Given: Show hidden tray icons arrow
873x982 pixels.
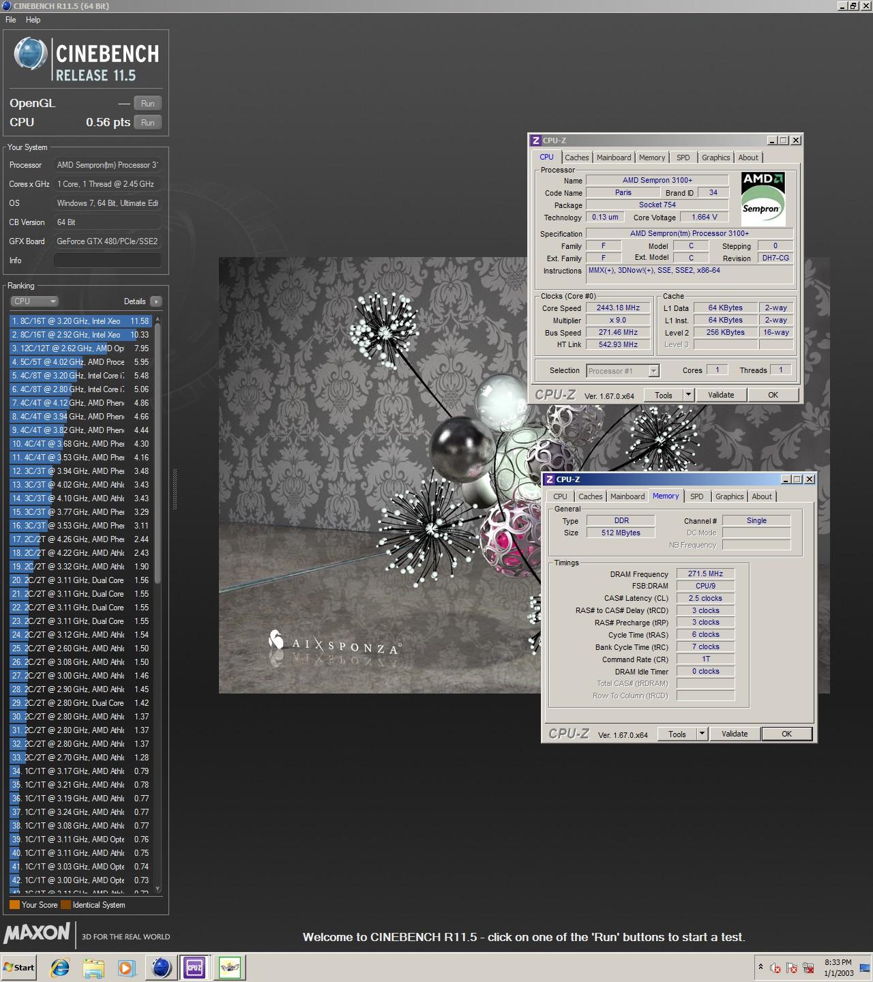Looking at the screenshot, I should (x=760, y=967).
